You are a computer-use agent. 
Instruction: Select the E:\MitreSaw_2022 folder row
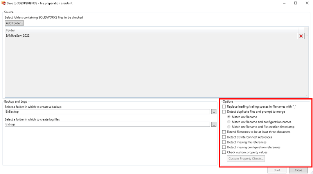tap(151, 36)
